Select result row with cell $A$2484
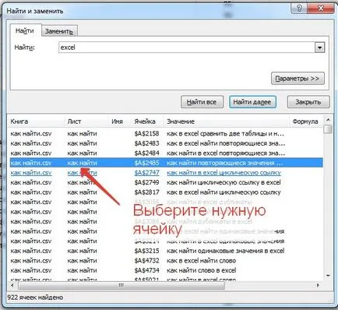338x310 pixels. pyautogui.click(x=166, y=153)
